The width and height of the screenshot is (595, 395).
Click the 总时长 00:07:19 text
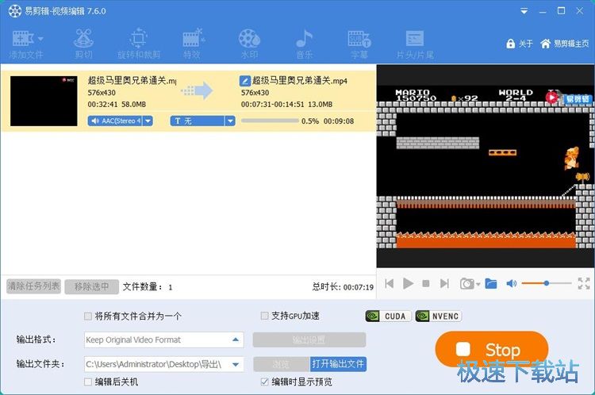pos(343,287)
